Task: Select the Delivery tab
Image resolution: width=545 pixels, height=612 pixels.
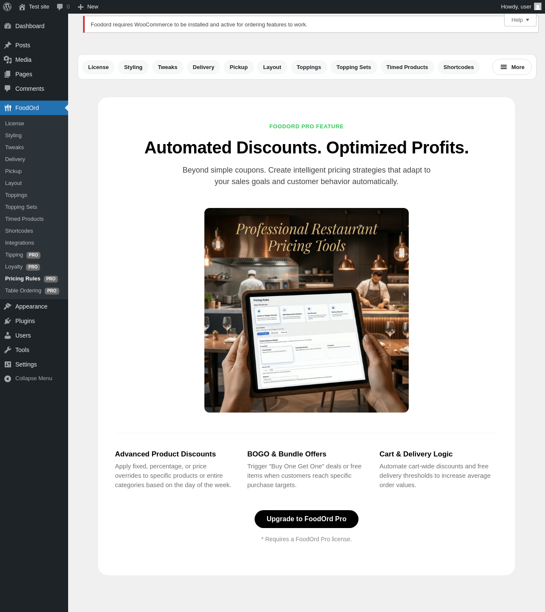Action: [204, 67]
